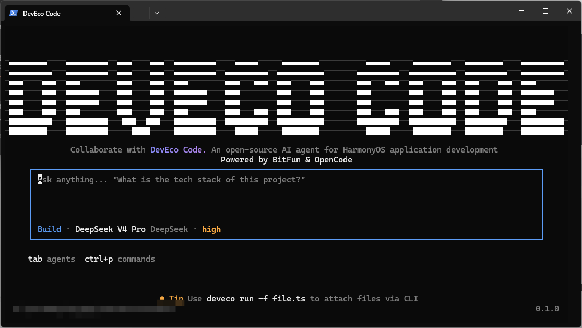Image resolution: width=582 pixels, height=328 pixels.
Task: Close the terminal window
Action: [569, 11]
